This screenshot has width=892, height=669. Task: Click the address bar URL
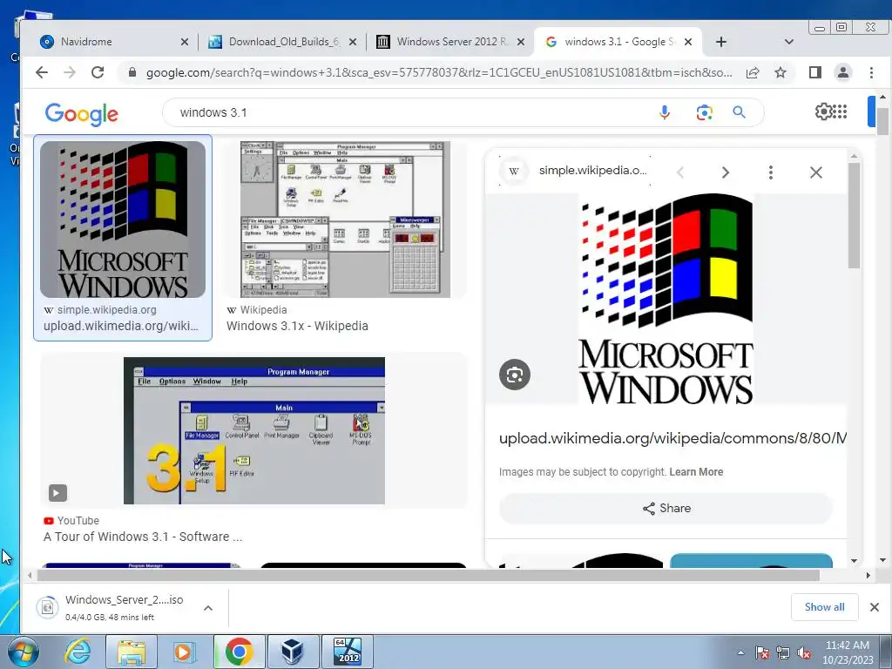click(438, 72)
